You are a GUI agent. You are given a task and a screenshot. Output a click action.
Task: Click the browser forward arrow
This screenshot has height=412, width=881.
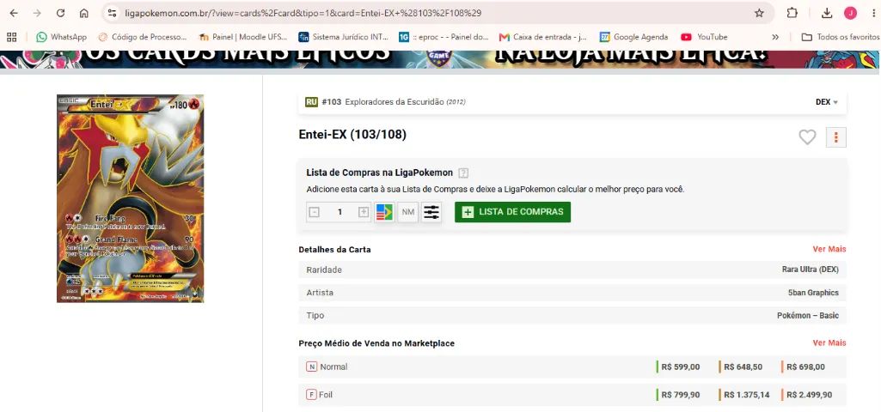[37, 13]
